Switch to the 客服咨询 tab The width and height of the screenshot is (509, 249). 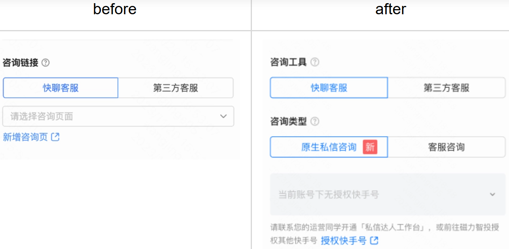tap(447, 147)
